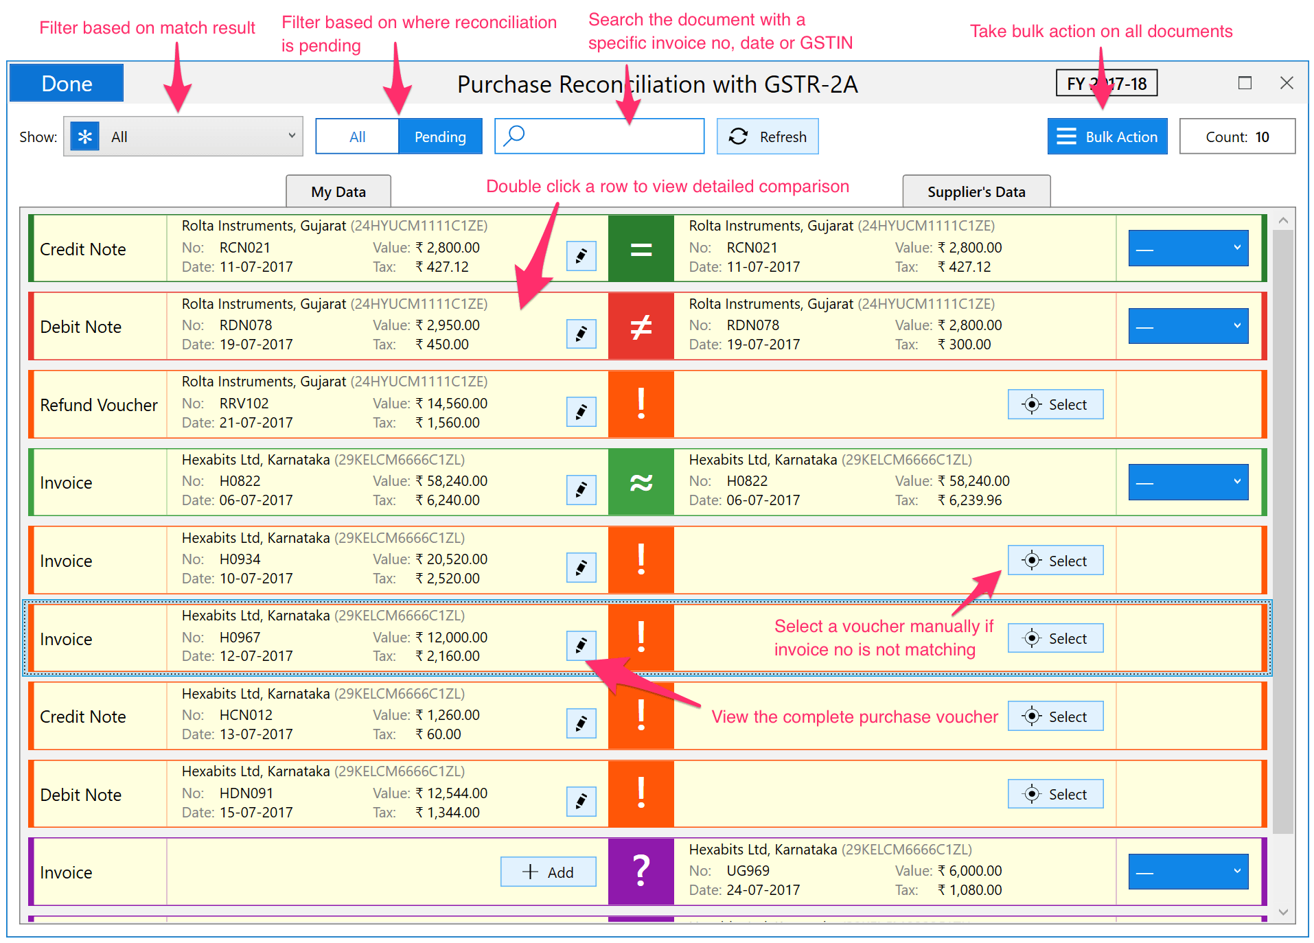1314x943 pixels.
Task: Open action dropdown for Credit Note RCN021
Action: (x=1188, y=248)
